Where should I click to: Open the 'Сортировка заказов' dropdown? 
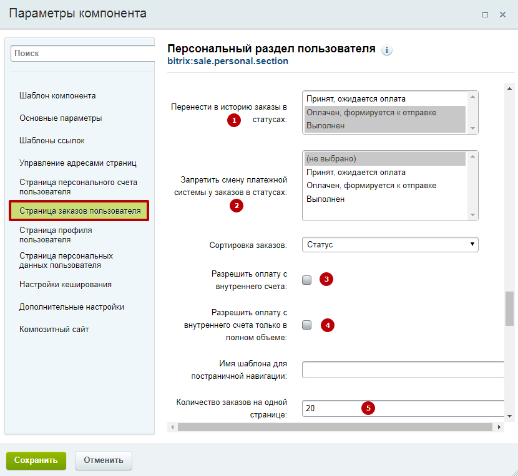click(390, 245)
